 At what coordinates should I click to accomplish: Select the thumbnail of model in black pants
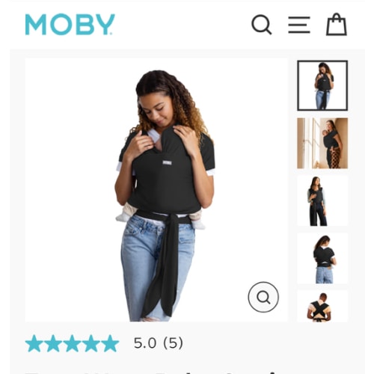[322, 200]
